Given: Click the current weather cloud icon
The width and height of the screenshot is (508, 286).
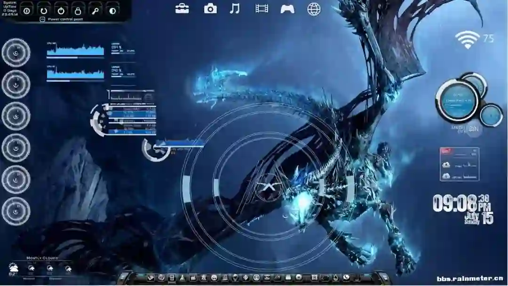Looking at the screenshot, I should [13, 267].
